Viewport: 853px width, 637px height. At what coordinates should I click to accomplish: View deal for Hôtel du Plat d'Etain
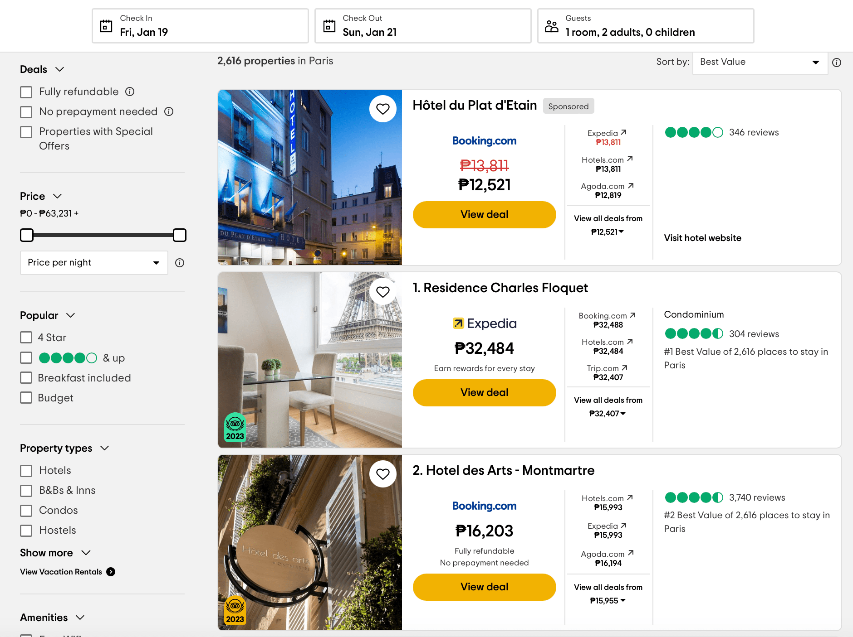point(485,215)
